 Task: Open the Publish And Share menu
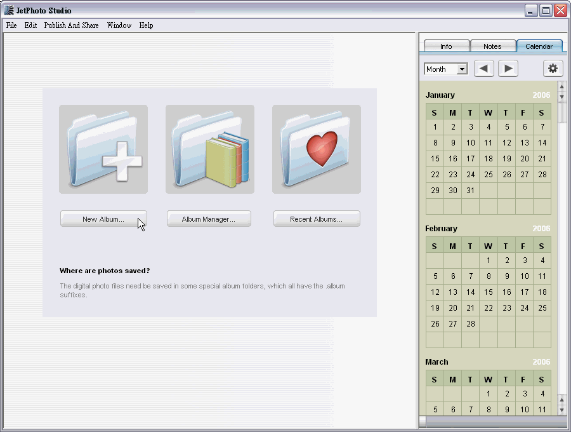[71, 25]
